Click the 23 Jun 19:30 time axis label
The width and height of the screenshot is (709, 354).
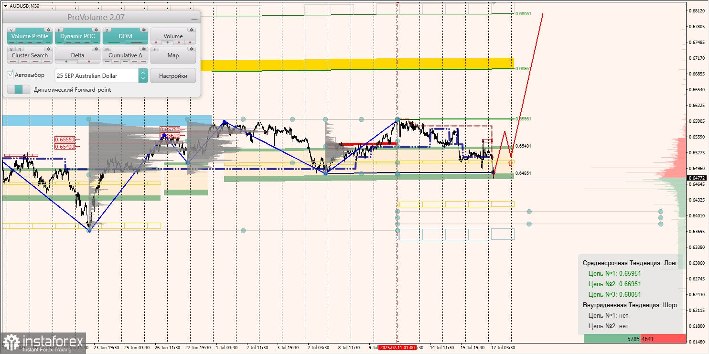coord(107,348)
